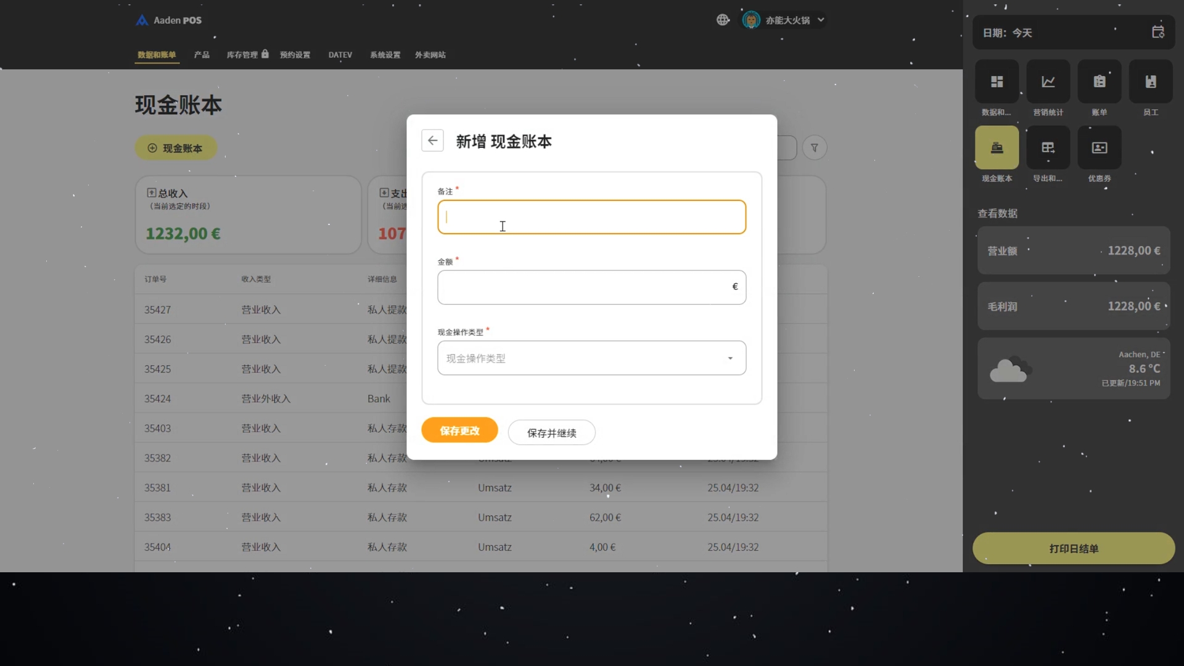The width and height of the screenshot is (1184, 666).
Task: Click the filter funnel icon
Action: 814,148
